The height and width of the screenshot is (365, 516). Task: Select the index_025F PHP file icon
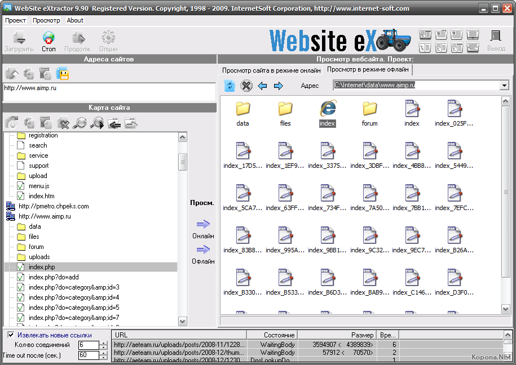[x=455, y=109]
